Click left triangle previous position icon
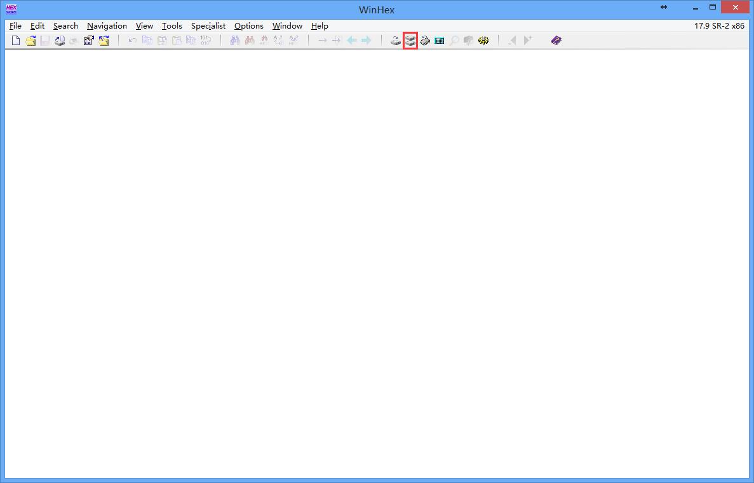 point(513,41)
